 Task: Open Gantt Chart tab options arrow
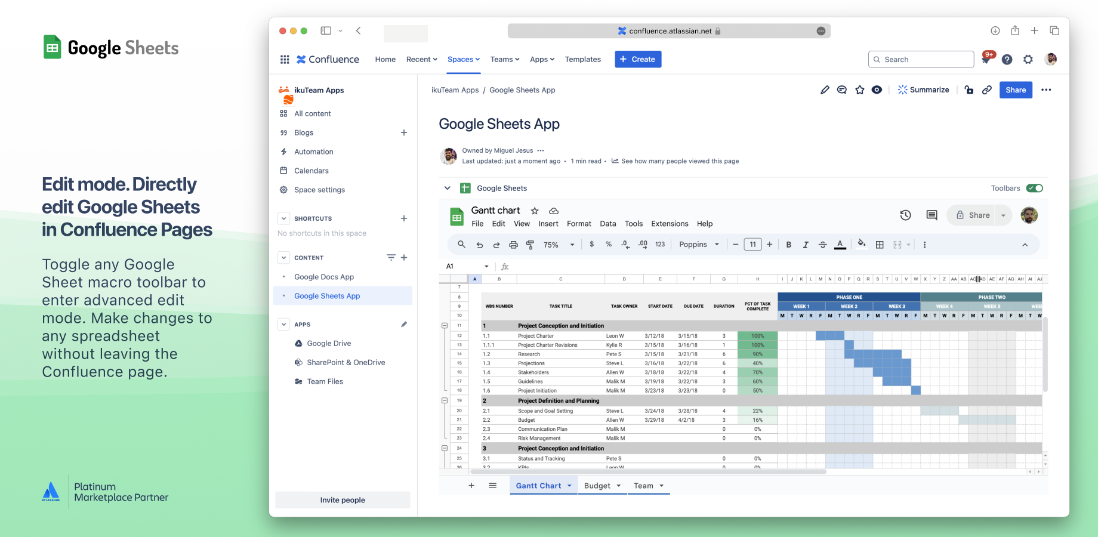[569, 486]
